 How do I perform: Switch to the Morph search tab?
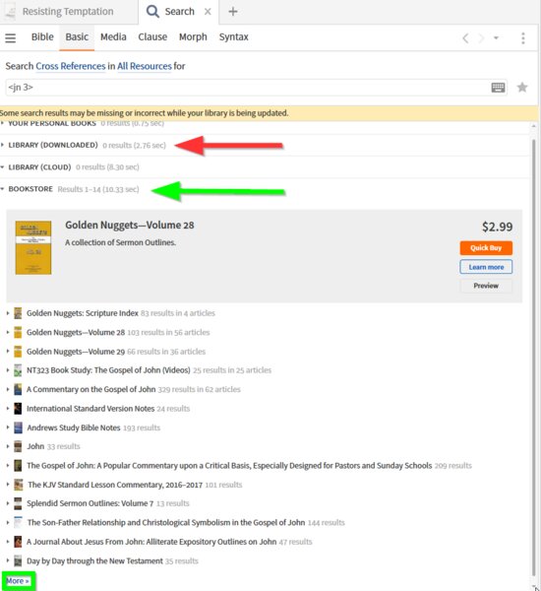point(193,37)
